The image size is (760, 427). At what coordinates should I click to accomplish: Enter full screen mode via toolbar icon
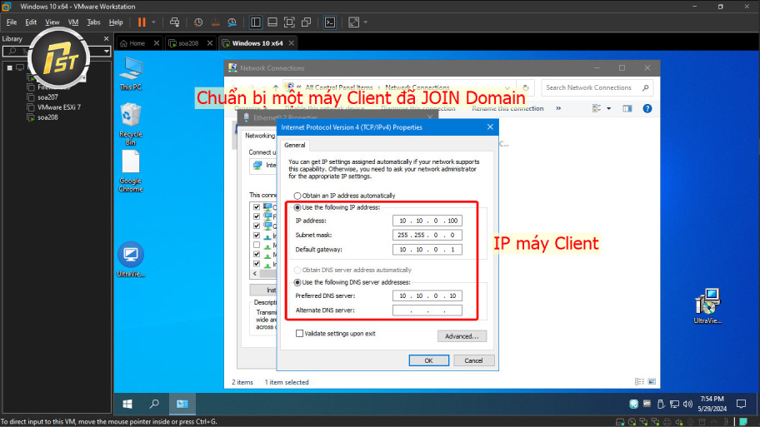point(289,22)
